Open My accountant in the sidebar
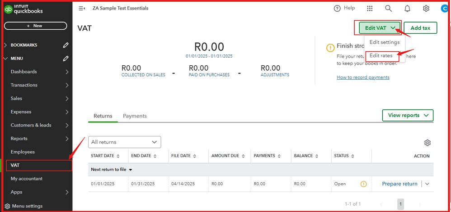 click(x=27, y=179)
